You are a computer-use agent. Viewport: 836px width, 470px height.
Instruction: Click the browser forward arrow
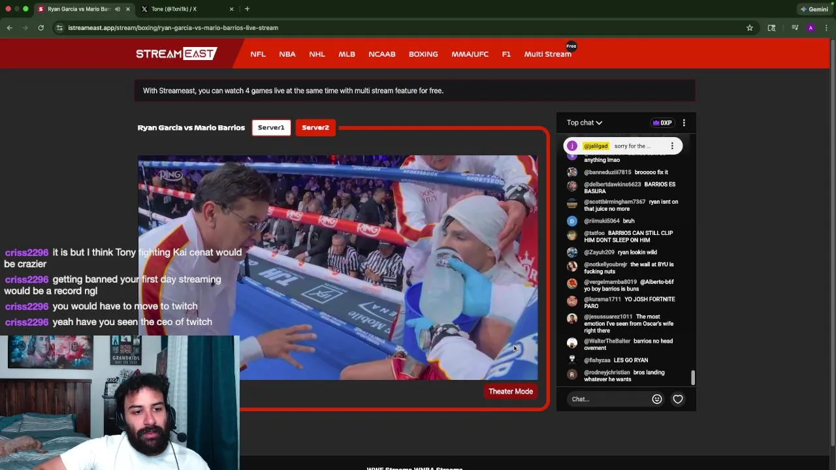[x=25, y=27]
